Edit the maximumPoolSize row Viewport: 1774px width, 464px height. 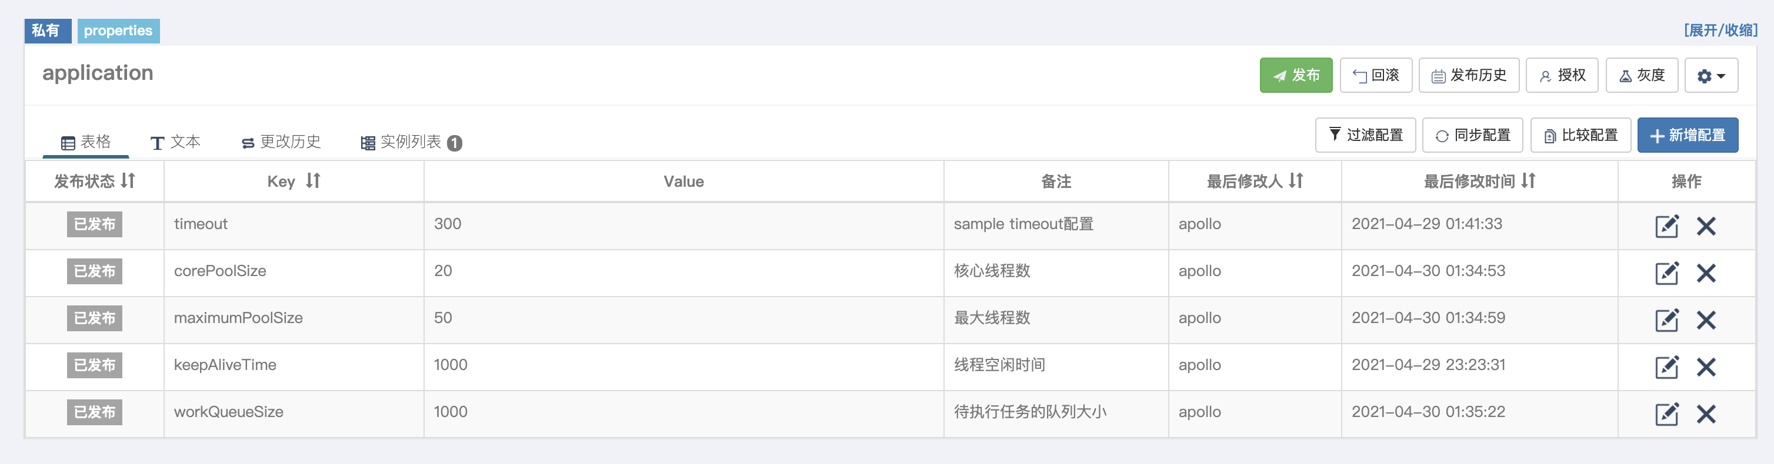1666,320
